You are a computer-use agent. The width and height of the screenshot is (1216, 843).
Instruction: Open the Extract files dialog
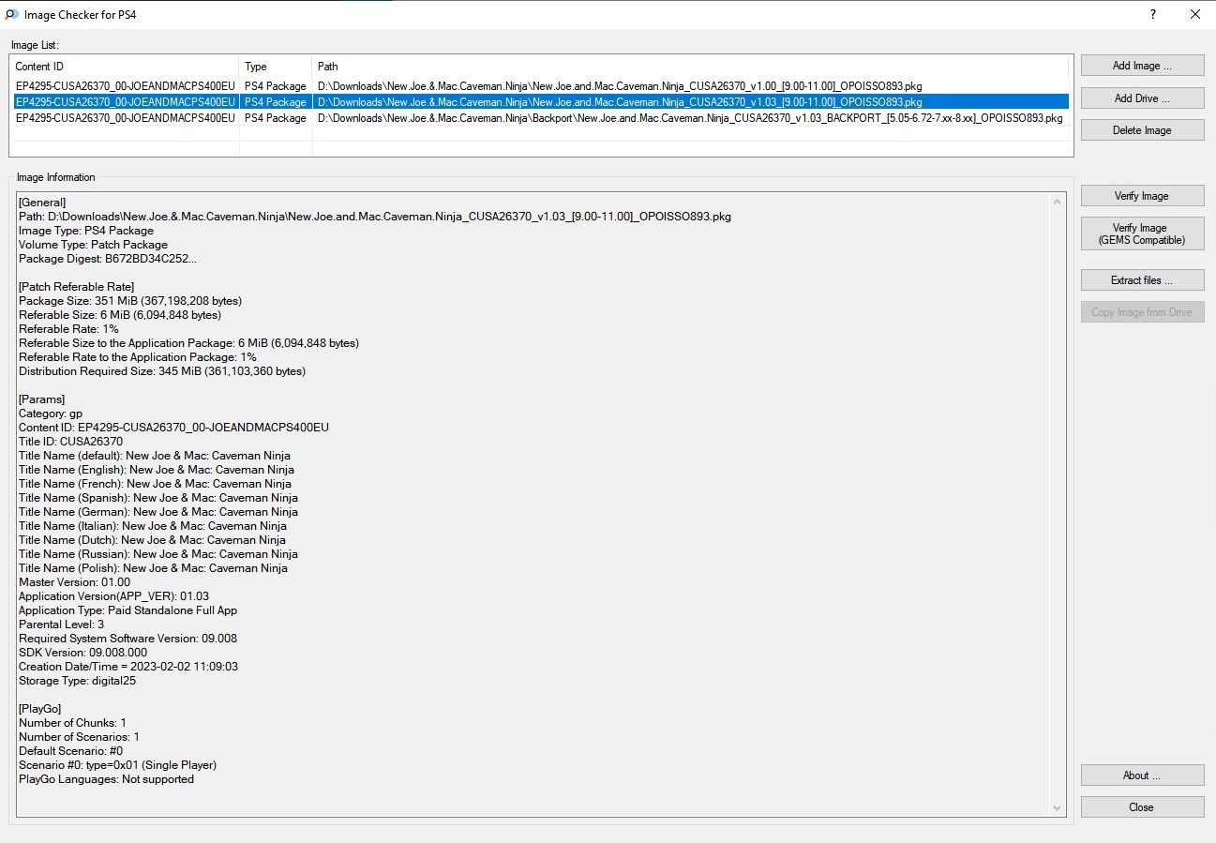1142,280
